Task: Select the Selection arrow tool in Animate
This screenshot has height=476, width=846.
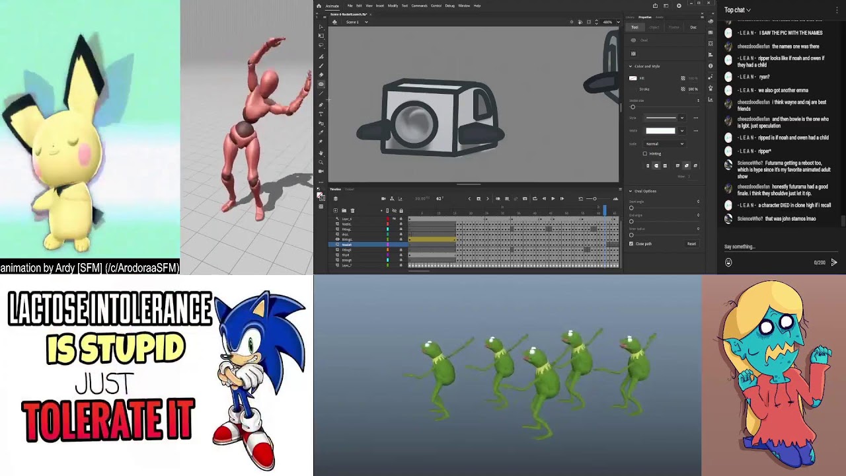Action: (x=321, y=26)
